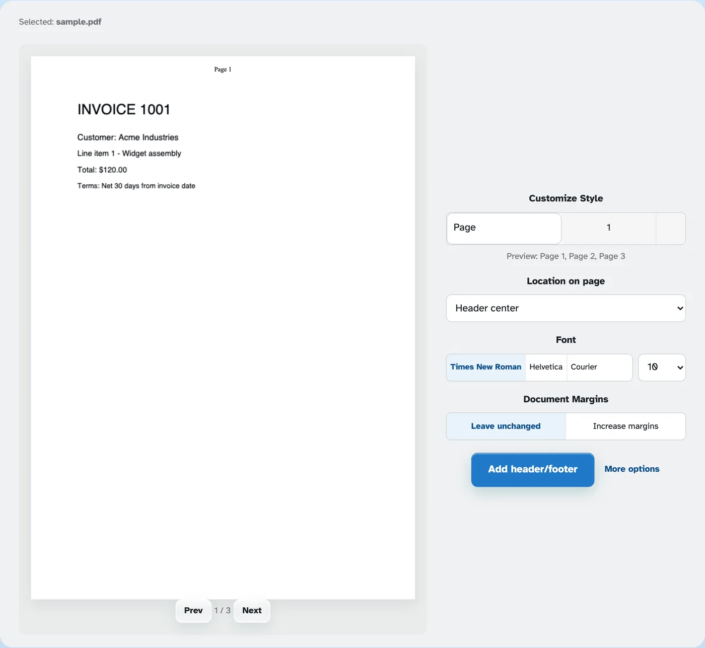Click the empty suffix segment beside "1"
This screenshot has height=648, width=705.
pos(670,228)
